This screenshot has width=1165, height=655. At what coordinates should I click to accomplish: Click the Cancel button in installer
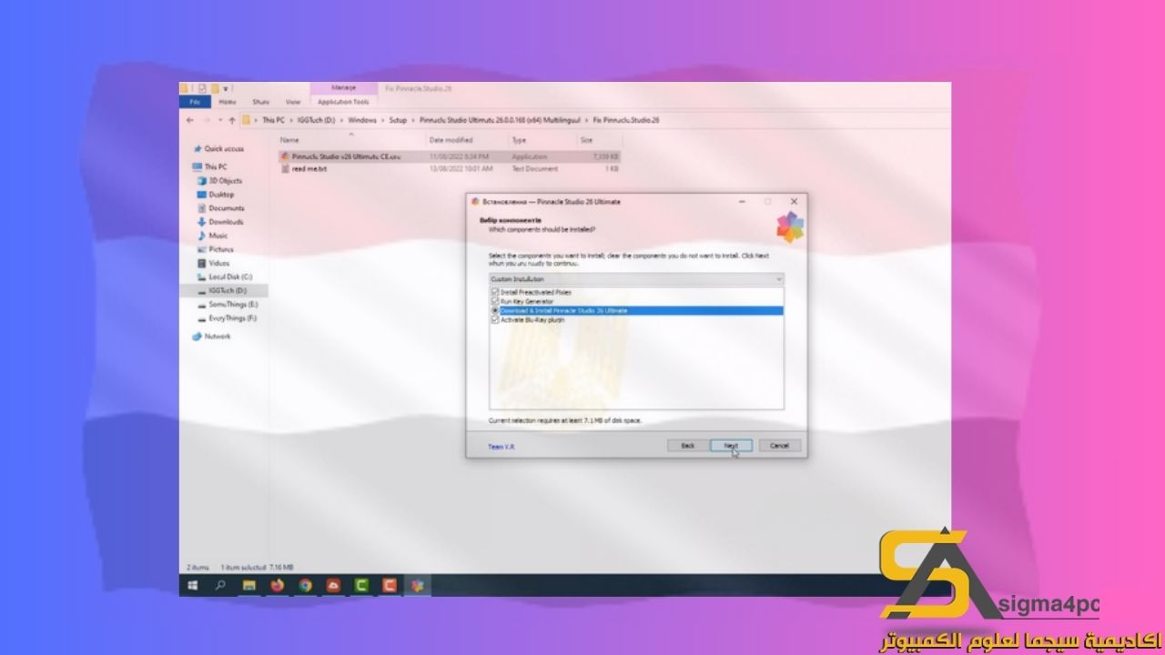tap(780, 445)
